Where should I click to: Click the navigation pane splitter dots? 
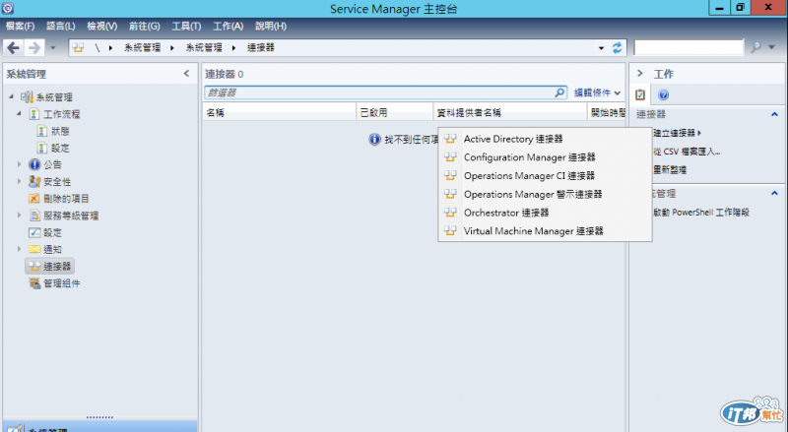click(x=99, y=417)
